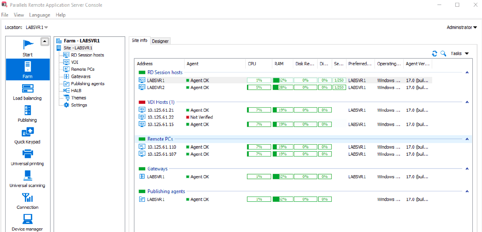Switch to the Site info tab

[x=139, y=40]
